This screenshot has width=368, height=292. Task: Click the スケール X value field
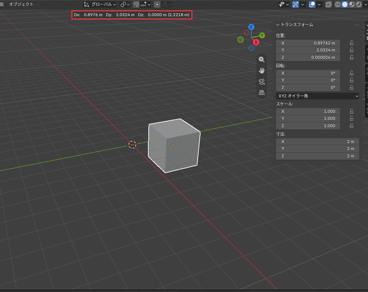point(308,111)
